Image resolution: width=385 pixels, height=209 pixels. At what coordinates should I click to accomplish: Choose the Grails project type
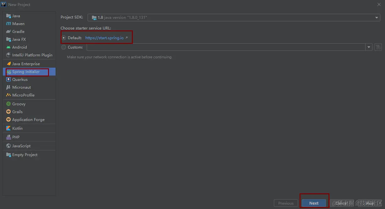click(29, 112)
